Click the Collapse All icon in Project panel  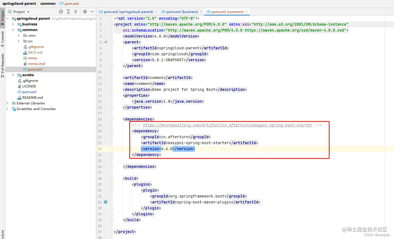tap(76, 12)
